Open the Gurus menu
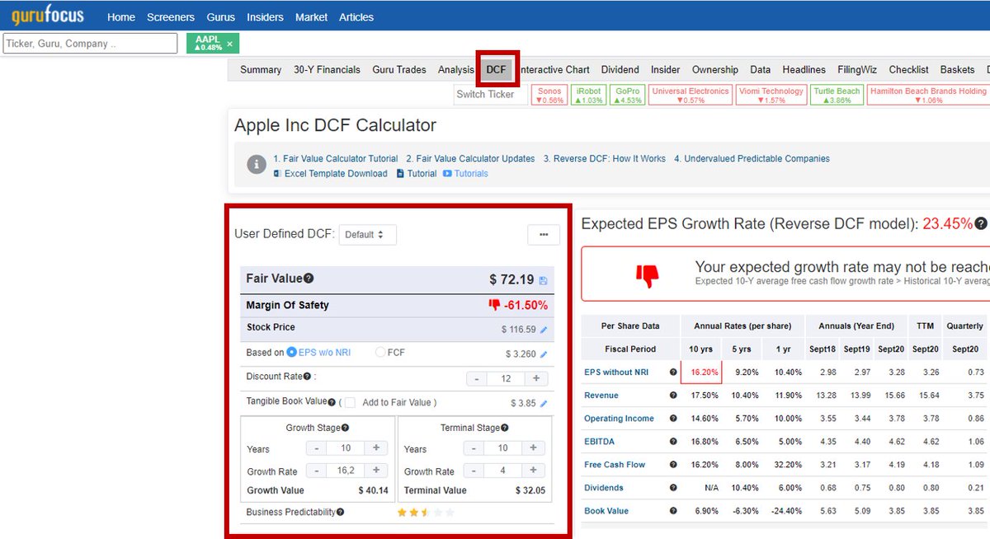990x539 pixels. [220, 16]
